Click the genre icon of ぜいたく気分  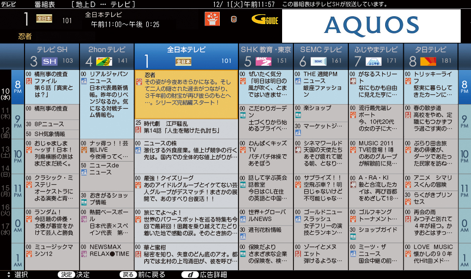click(243, 81)
